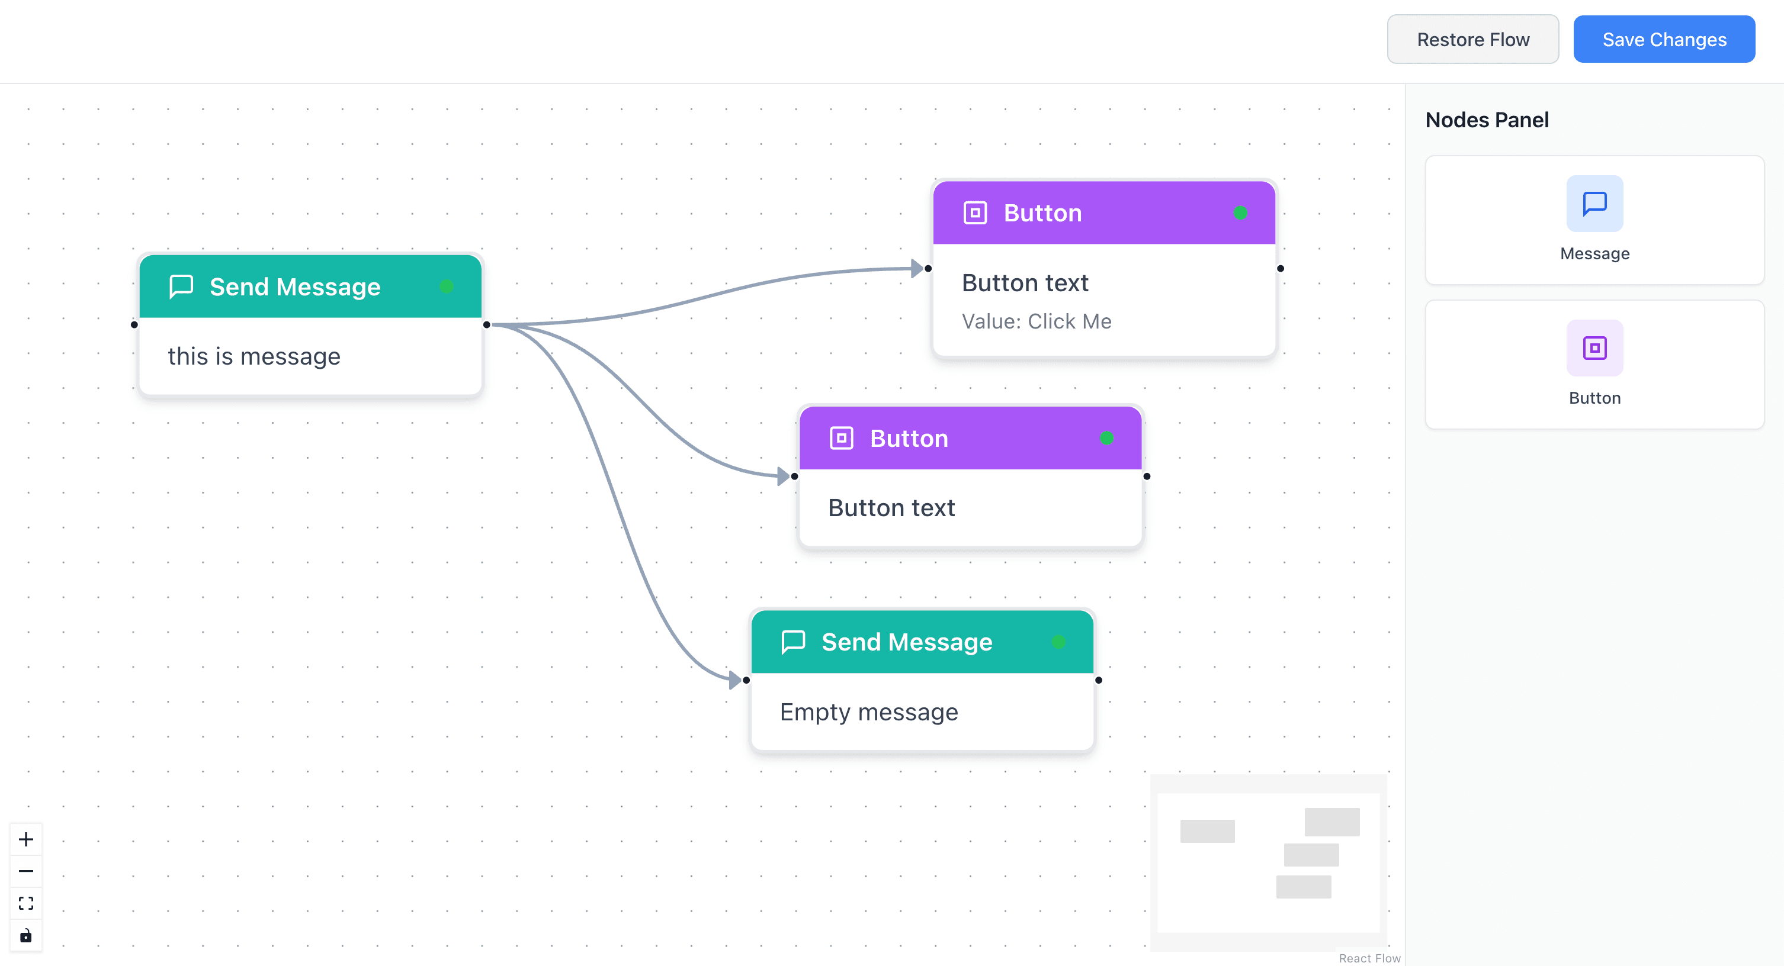This screenshot has height=966, width=1784.
Task: Click chat icon on Empty message node
Action: [x=792, y=642]
